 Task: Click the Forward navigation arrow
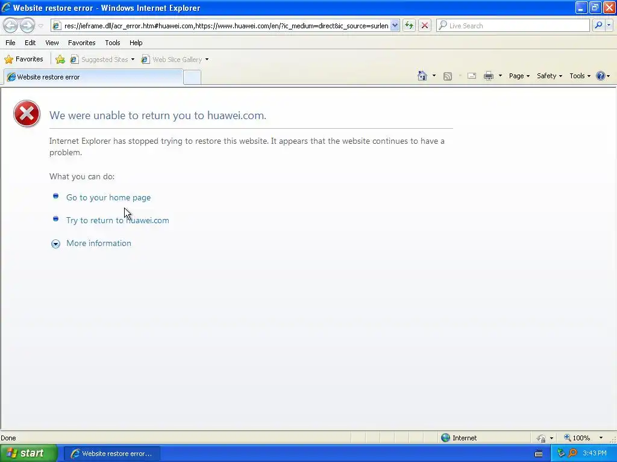[27, 25]
